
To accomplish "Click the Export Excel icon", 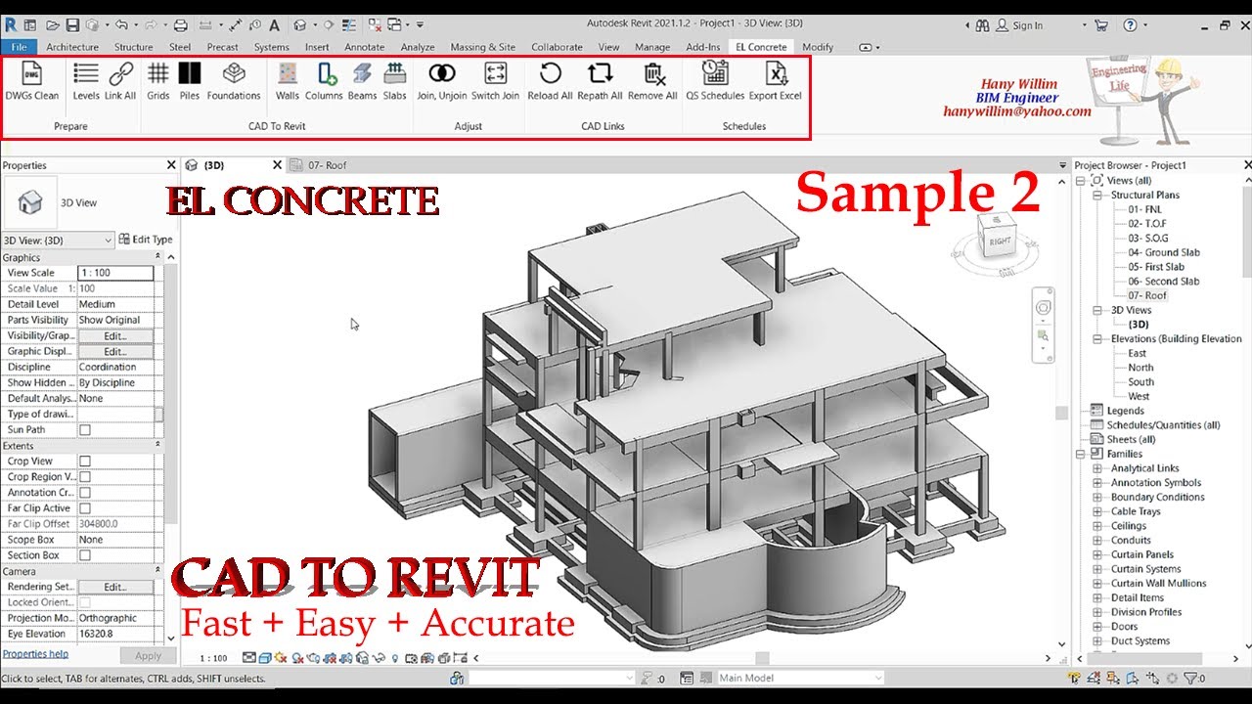I will [x=776, y=73].
